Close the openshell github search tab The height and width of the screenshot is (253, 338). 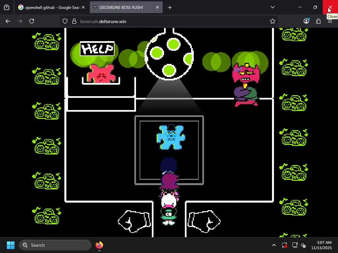pos(83,7)
